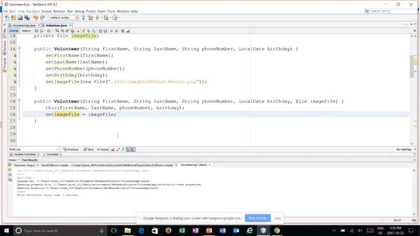Open the Debug menu

[x=79, y=11]
